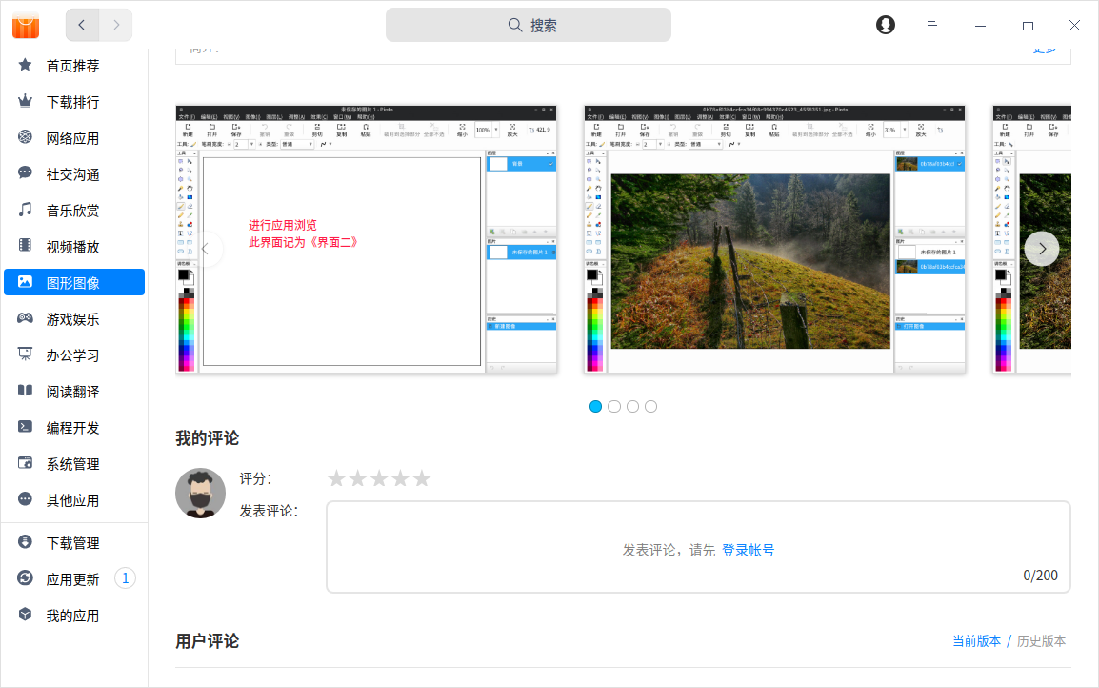
Task: Open the user account avatar icon
Action: pyautogui.click(x=886, y=26)
